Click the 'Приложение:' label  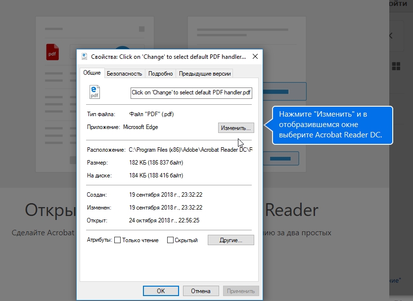tap(103, 127)
